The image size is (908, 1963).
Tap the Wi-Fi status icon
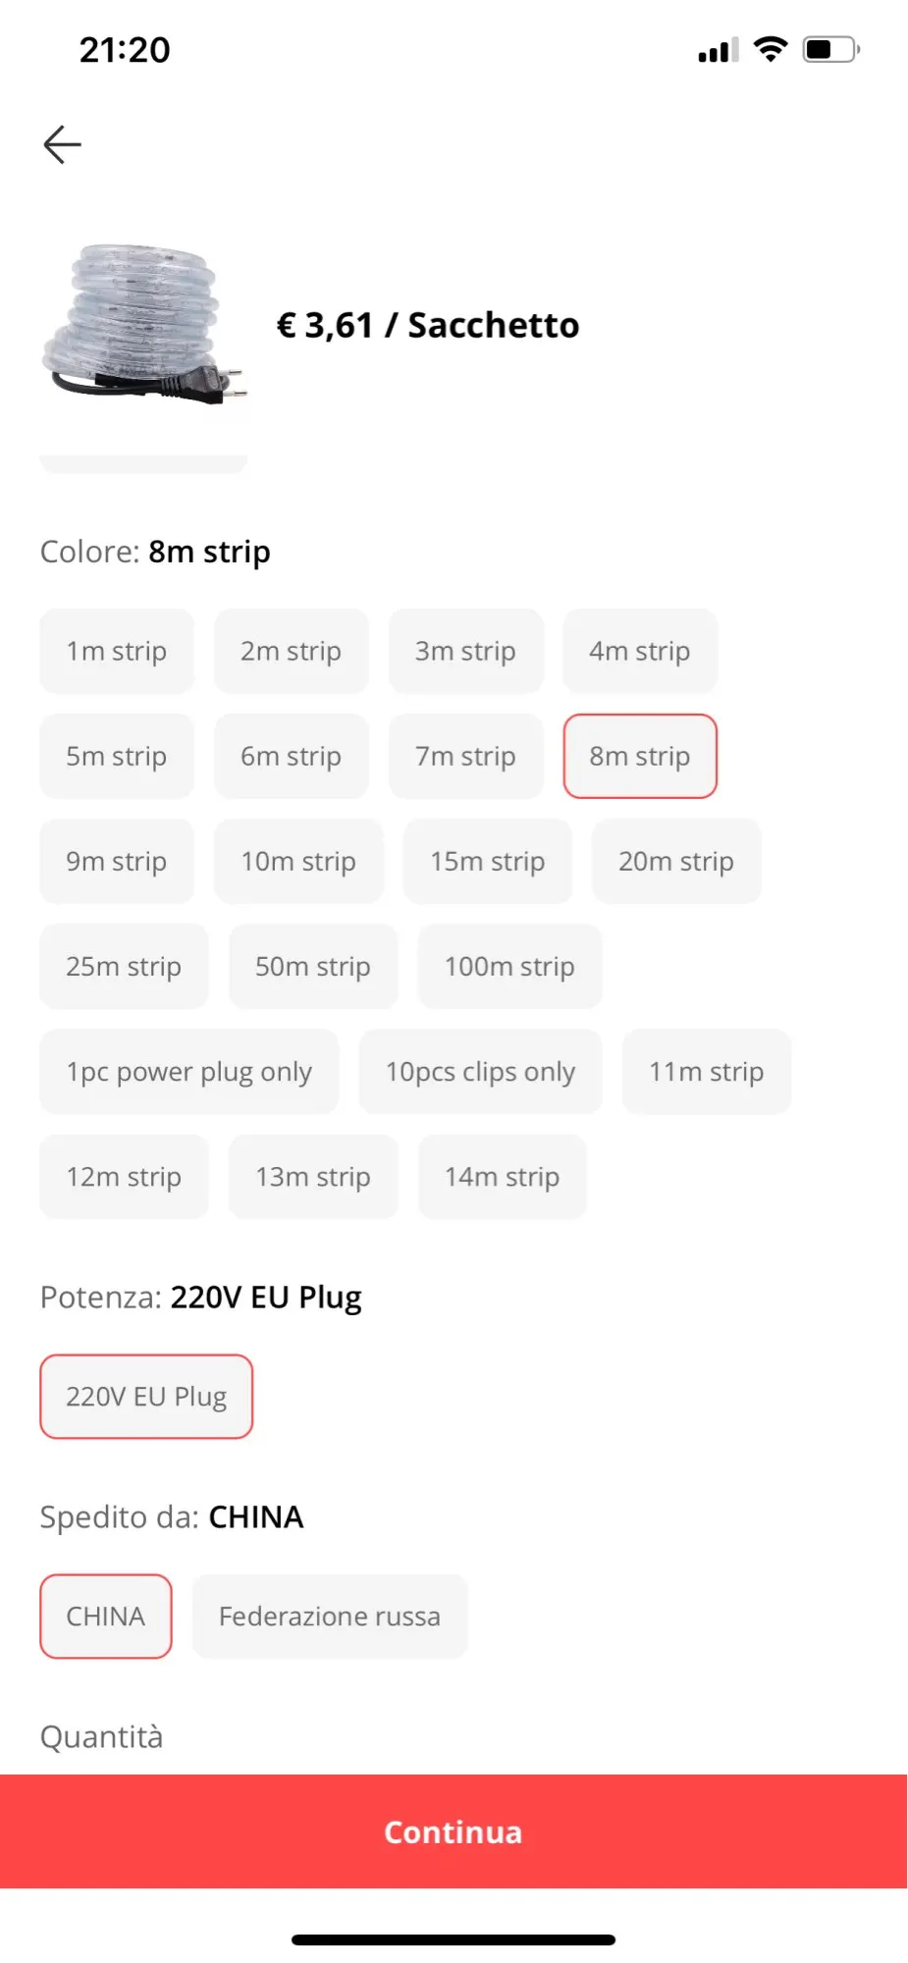click(x=771, y=49)
